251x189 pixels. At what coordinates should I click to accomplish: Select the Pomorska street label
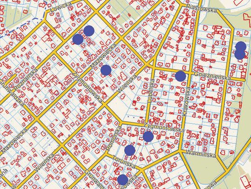pos(114,138)
